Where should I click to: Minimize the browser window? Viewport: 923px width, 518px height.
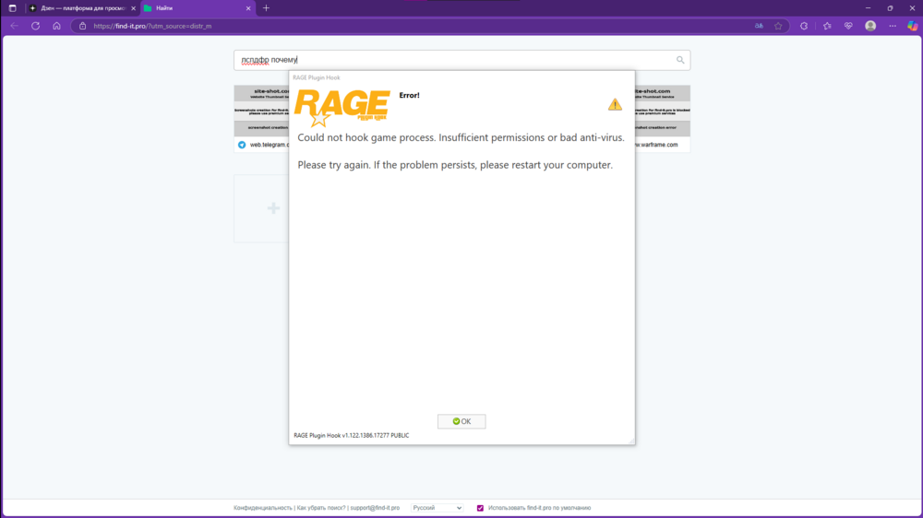(x=868, y=8)
